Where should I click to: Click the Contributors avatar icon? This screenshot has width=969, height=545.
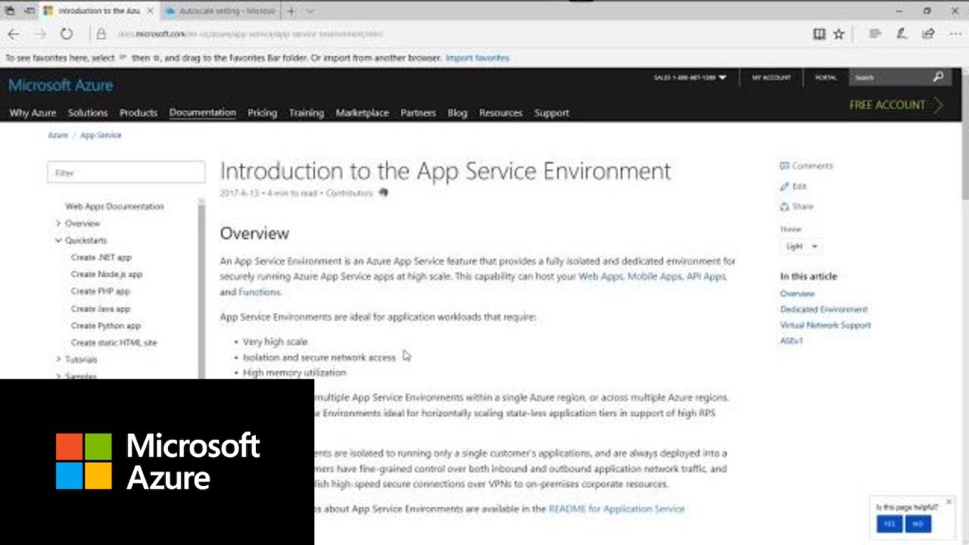click(383, 193)
